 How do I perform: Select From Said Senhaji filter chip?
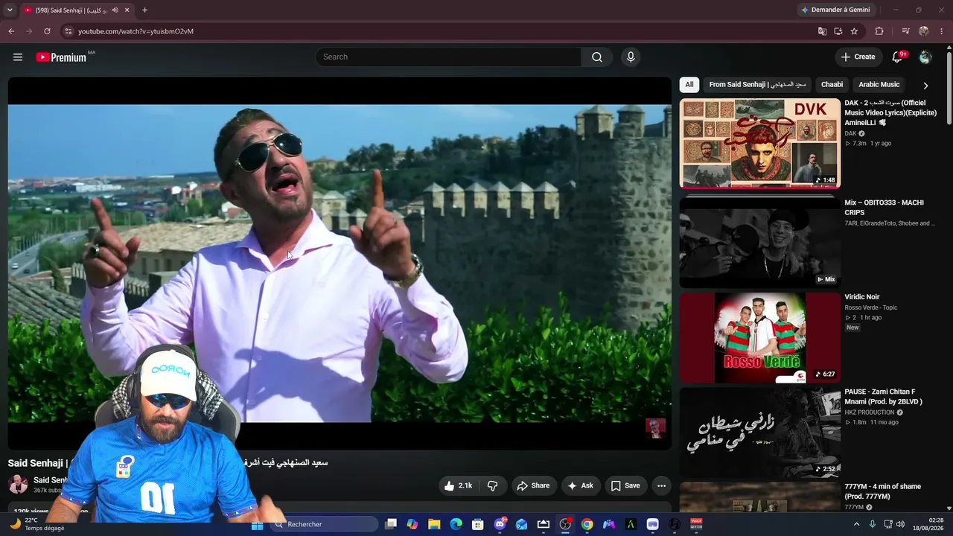click(757, 85)
